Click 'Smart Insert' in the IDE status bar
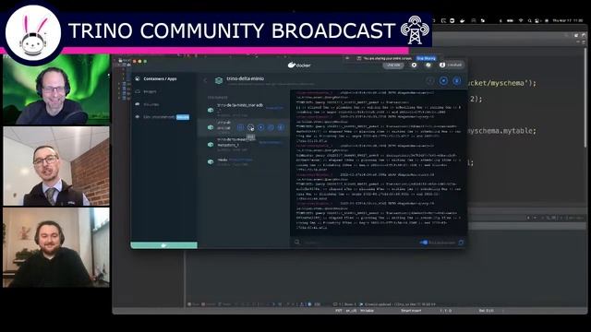This screenshot has height=332, width=591. (x=411, y=311)
